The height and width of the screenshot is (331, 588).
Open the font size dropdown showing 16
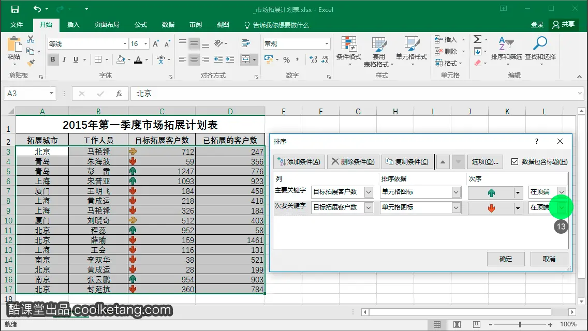point(145,44)
